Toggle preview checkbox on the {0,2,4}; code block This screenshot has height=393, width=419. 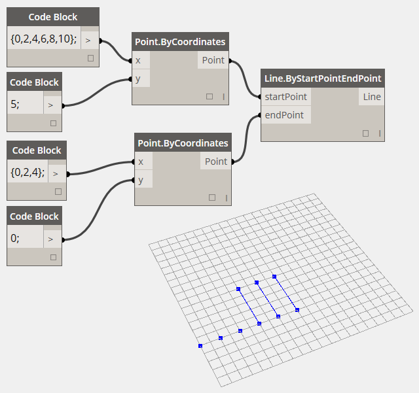tap(58, 192)
